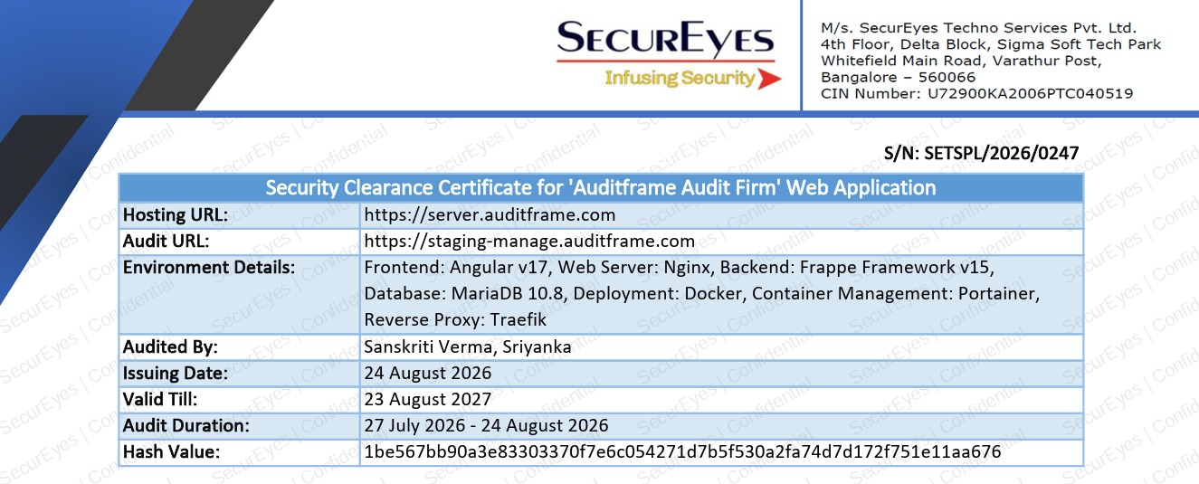Select the Issuing Date value 24 August 2026
1199x484 pixels.
(x=428, y=374)
